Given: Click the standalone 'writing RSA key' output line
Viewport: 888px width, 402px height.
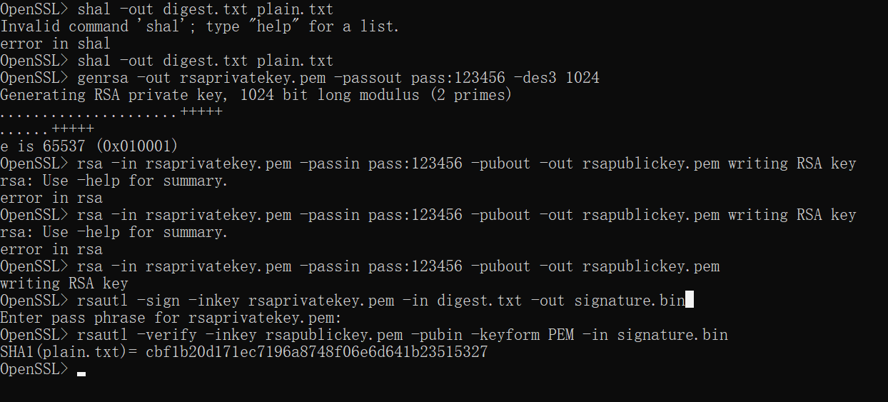Looking at the screenshot, I should tap(64, 283).
